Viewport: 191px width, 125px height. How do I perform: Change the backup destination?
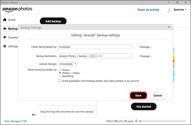(146, 56)
